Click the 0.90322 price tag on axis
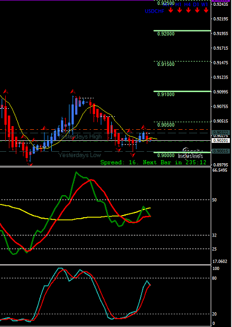The width and height of the screenshot is (232, 327). pos(221,133)
